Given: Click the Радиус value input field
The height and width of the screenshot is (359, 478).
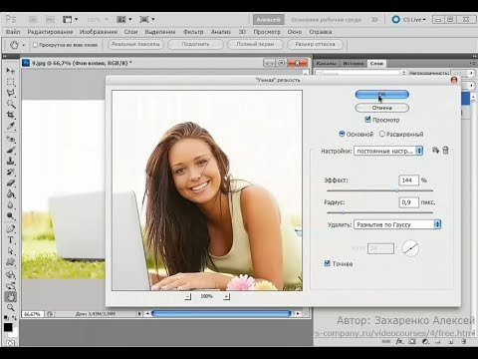Looking at the screenshot, I should pyautogui.click(x=408, y=202).
